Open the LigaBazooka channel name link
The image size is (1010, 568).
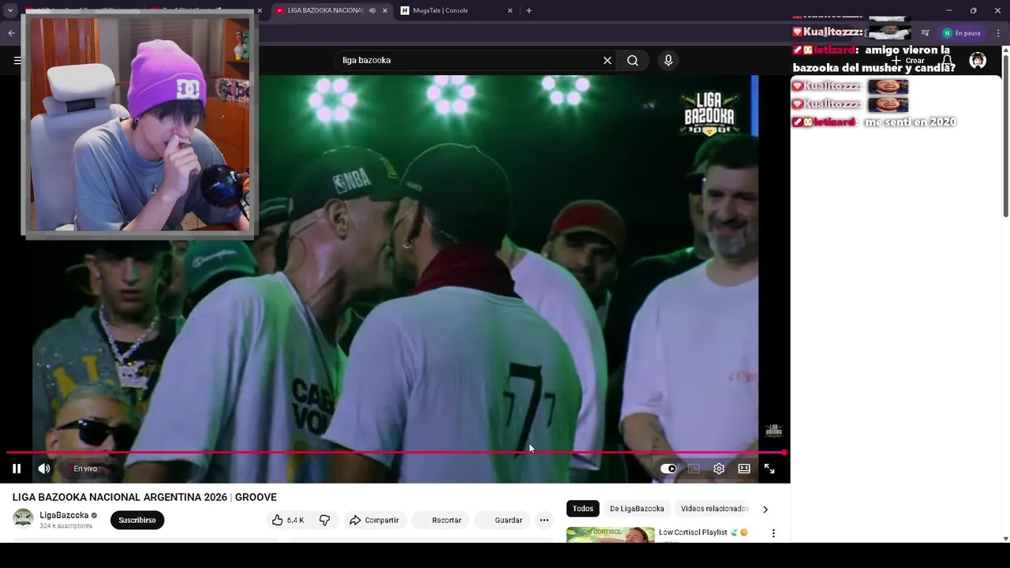tap(64, 515)
